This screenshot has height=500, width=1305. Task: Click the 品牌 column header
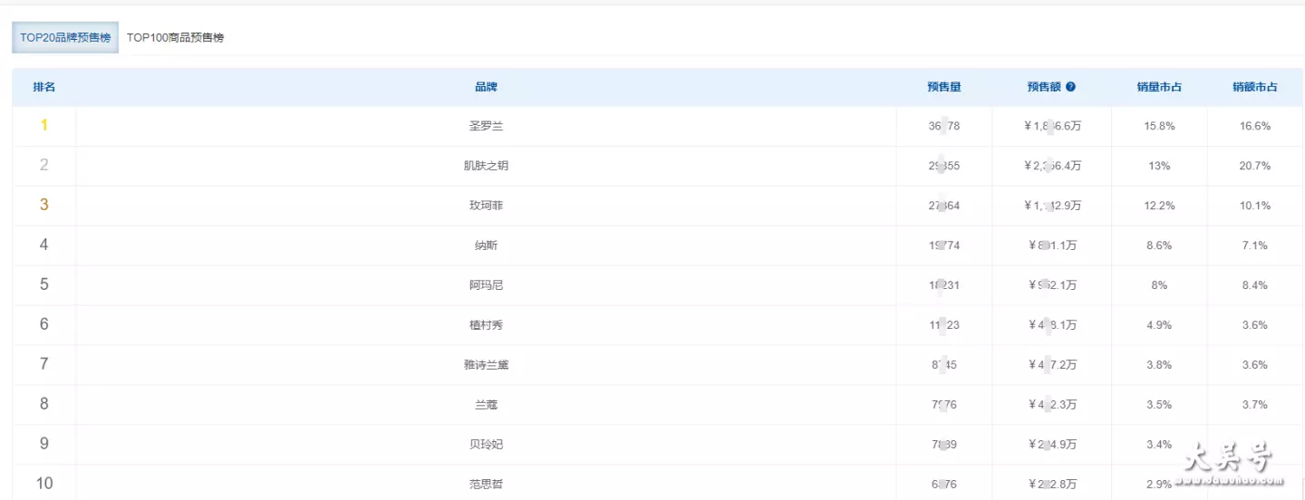coord(487,87)
